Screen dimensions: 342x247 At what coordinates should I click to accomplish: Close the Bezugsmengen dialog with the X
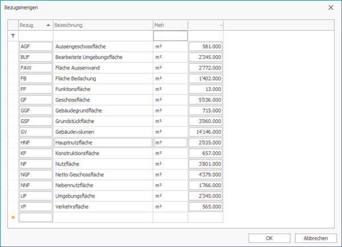pyautogui.click(x=331, y=7)
